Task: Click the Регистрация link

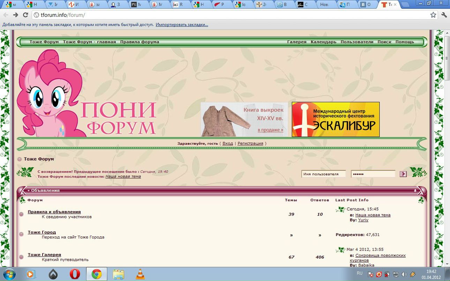Action: pos(250,143)
